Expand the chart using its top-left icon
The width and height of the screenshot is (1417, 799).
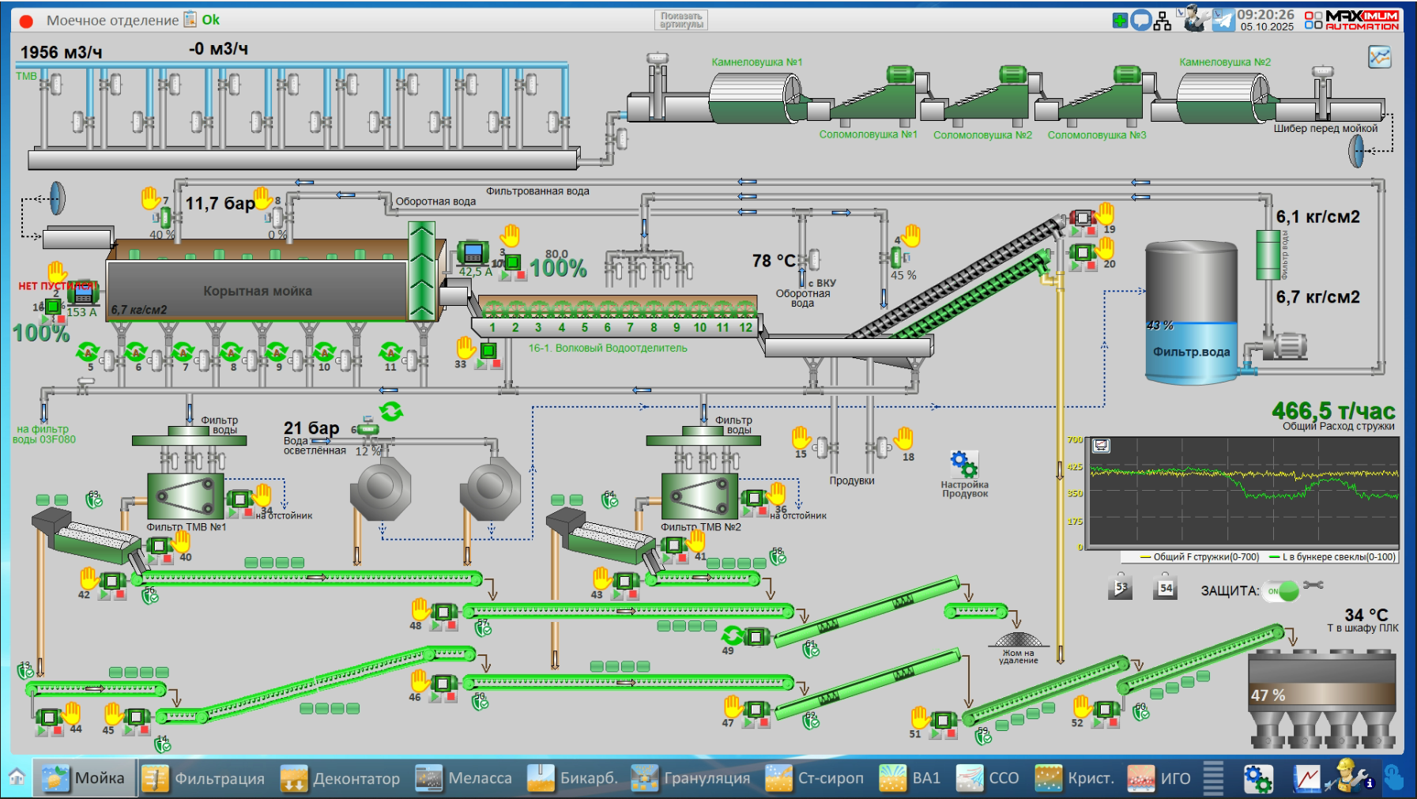(1101, 447)
